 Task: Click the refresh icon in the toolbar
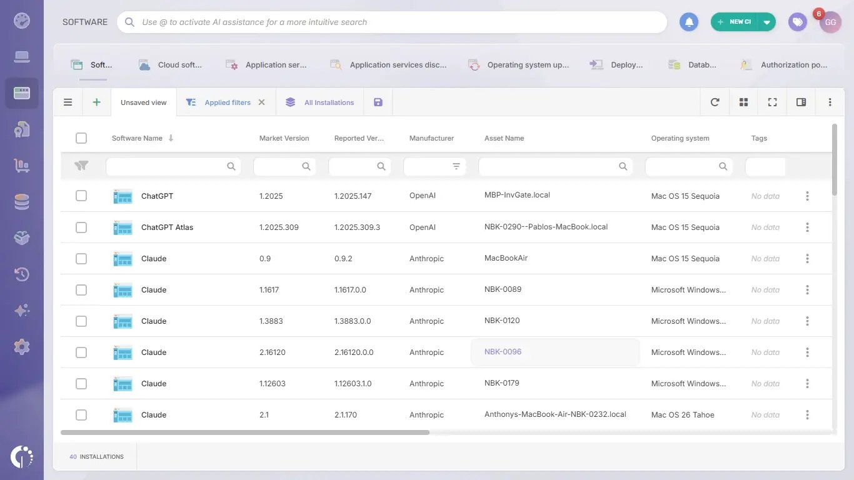tap(715, 102)
